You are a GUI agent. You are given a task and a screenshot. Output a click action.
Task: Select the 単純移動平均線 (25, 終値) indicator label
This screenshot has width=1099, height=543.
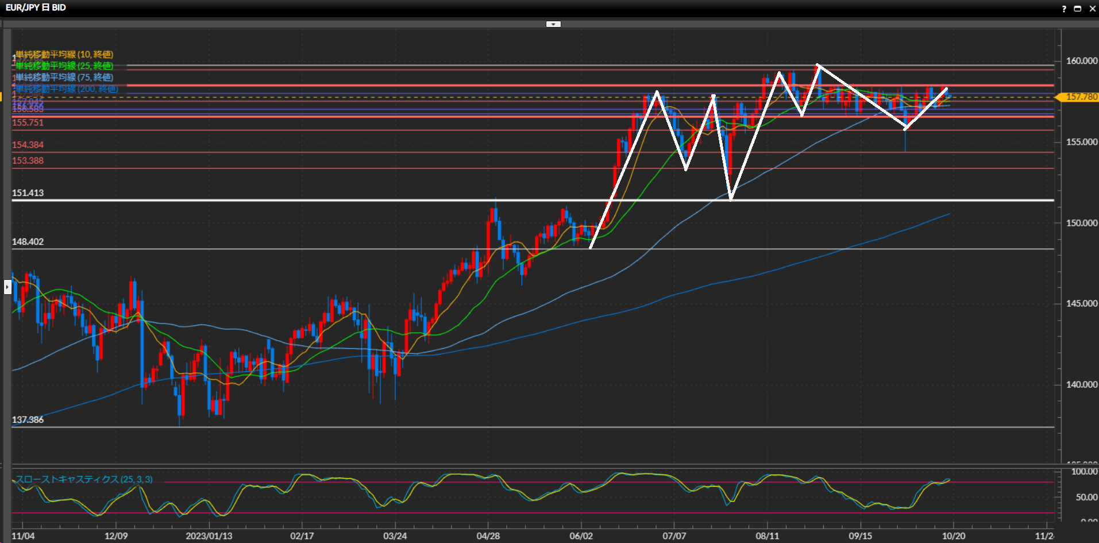pos(64,66)
